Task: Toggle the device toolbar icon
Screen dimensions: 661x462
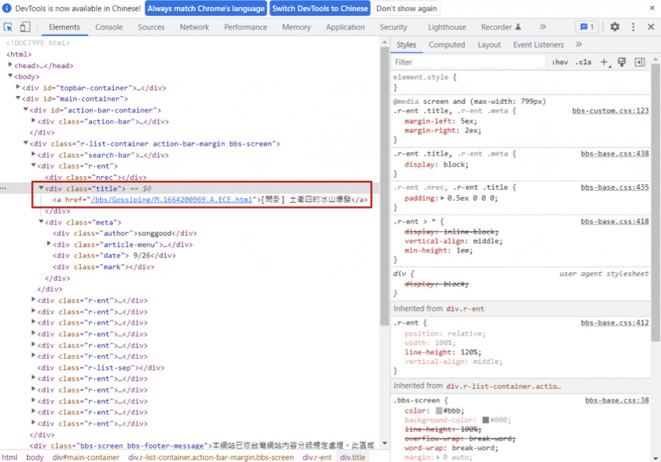Action: click(x=25, y=27)
